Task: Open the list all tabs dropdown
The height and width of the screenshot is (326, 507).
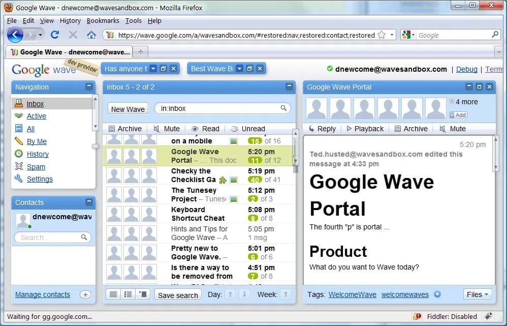Action: [x=498, y=52]
